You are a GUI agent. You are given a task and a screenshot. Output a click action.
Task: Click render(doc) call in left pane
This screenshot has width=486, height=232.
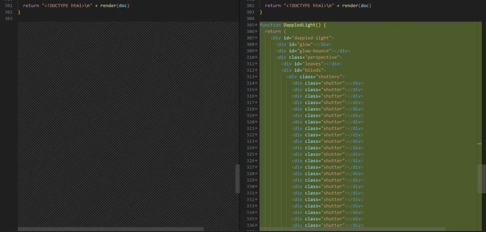[114, 6]
